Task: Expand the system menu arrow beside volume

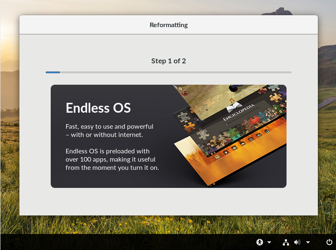Action: point(308,242)
